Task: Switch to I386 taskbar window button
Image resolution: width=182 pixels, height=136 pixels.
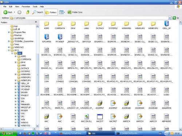Action: (100, 133)
